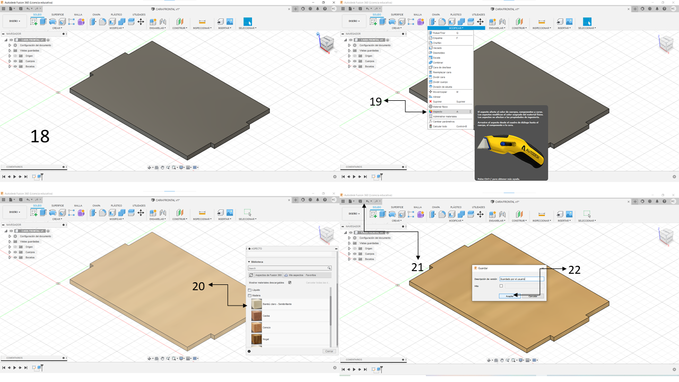679x382 pixels.
Task: Select Pan hand icon in window without popups
Action: (x=162, y=168)
